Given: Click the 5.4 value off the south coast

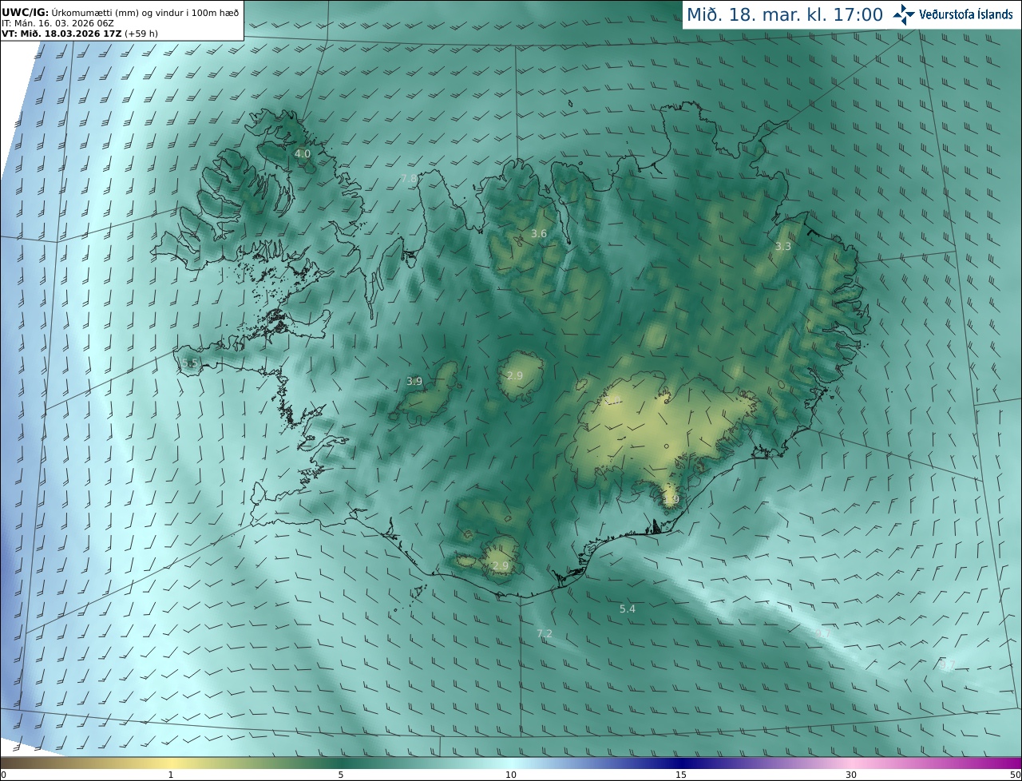Looking at the screenshot, I should coord(628,609).
